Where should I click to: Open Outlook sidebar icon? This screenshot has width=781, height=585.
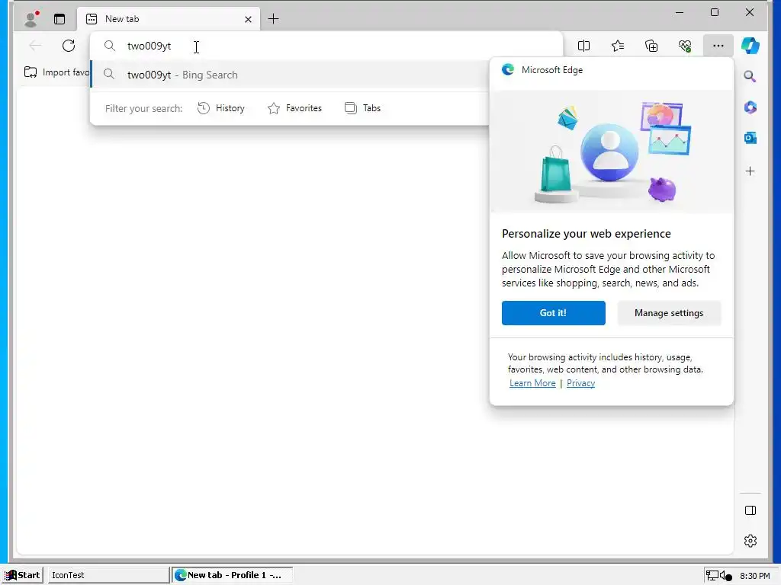[x=750, y=138]
